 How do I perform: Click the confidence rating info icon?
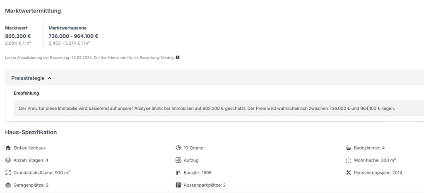(x=178, y=58)
